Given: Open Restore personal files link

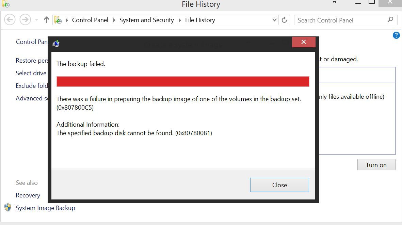Looking at the screenshot, I should coord(32,61).
